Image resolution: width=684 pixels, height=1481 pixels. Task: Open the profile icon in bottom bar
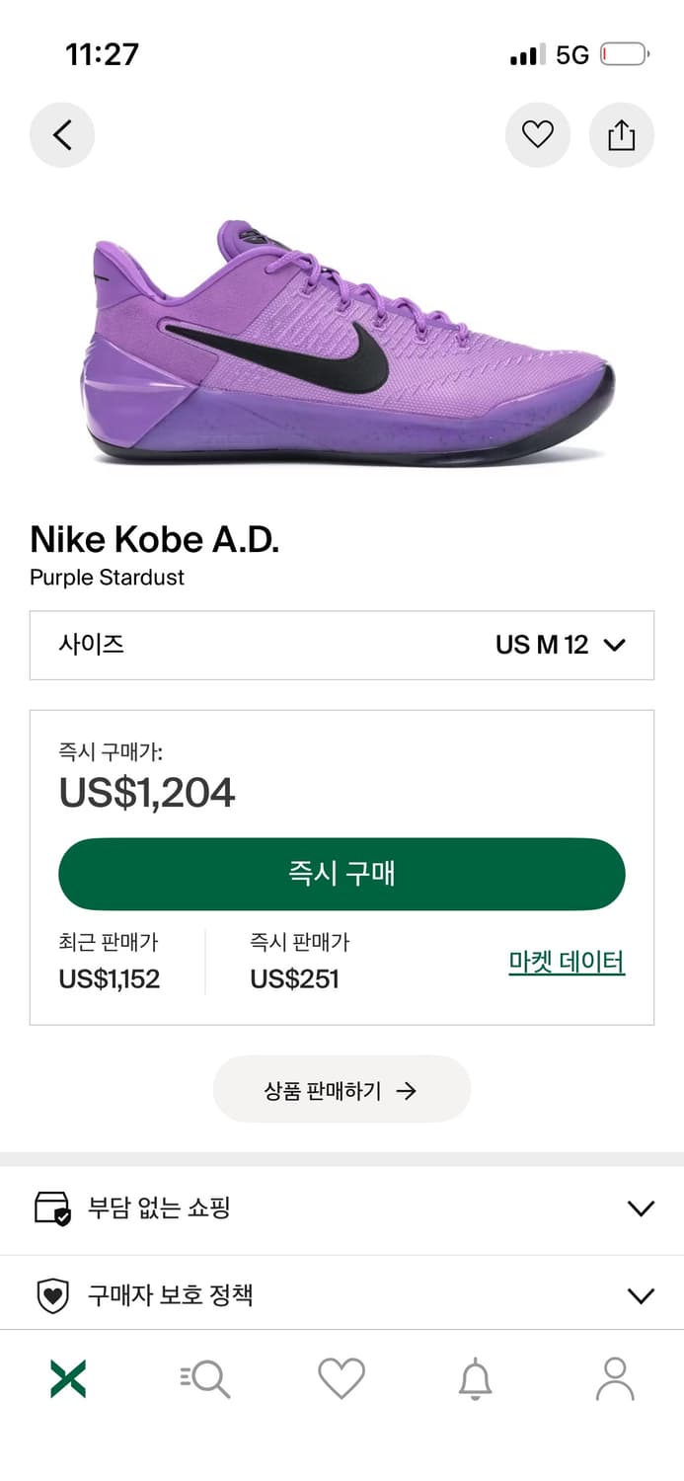point(615,1378)
